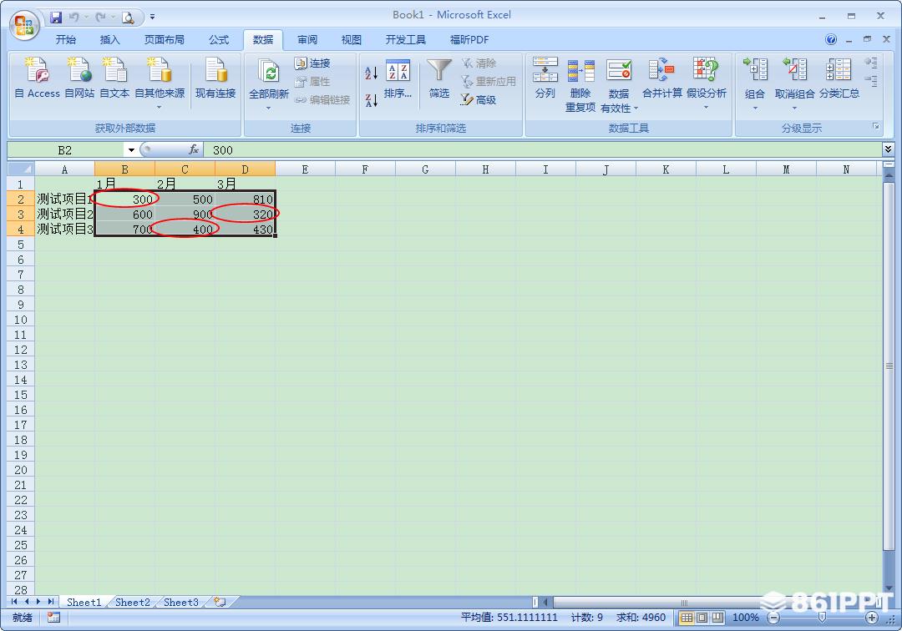
Task: Click the Office button logo
Action: [24, 25]
